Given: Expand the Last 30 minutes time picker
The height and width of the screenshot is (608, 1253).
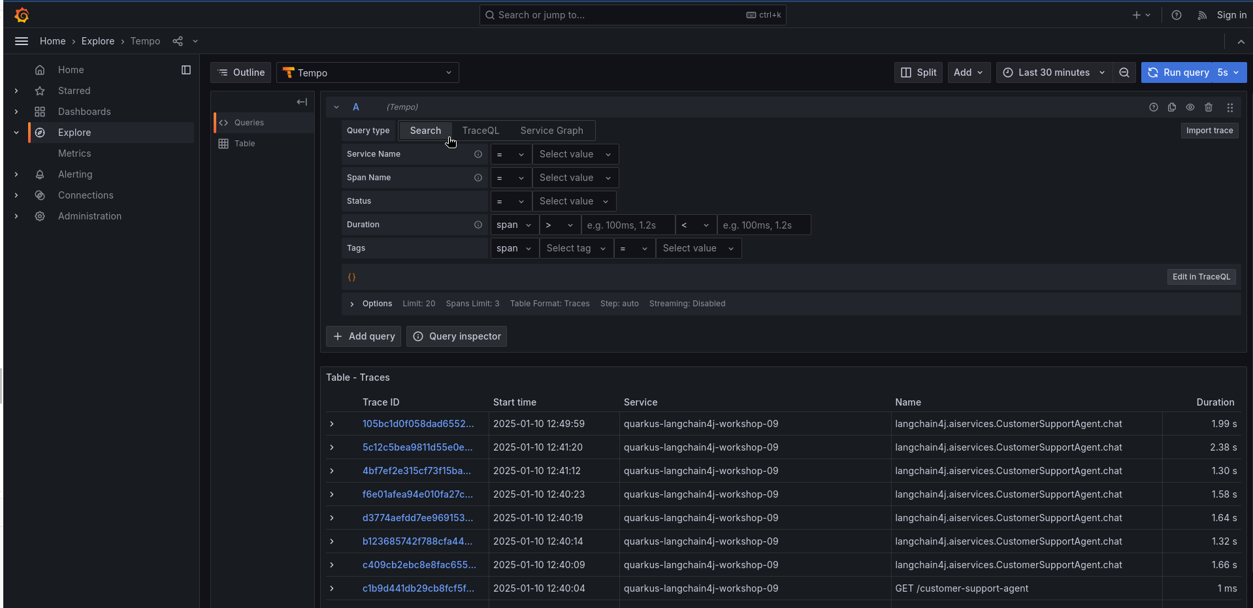Looking at the screenshot, I should click(x=1053, y=72).
